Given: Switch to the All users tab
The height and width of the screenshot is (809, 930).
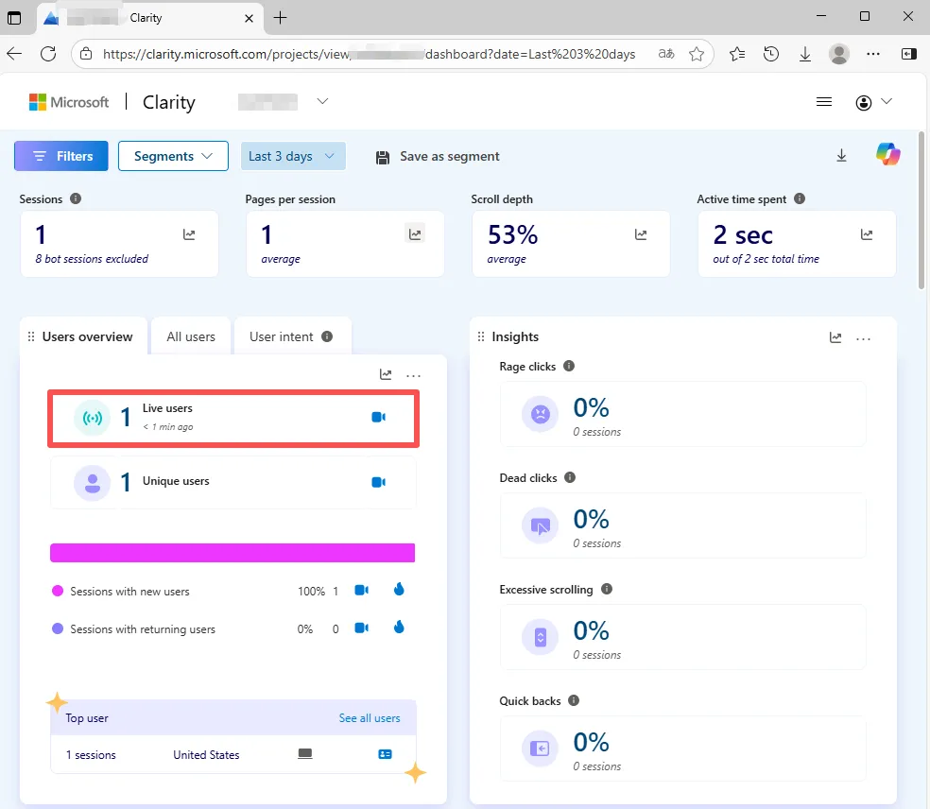Looking at the screenshot, I should click(191, 336).
